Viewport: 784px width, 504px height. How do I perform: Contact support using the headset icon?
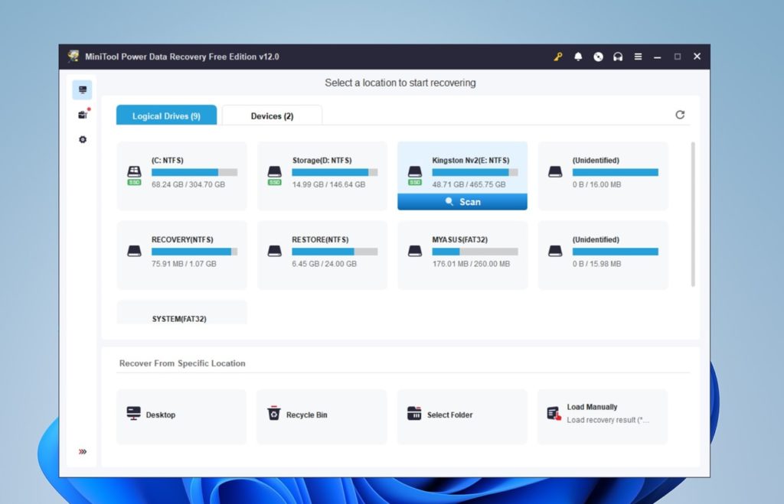click(x=618, y=56)
